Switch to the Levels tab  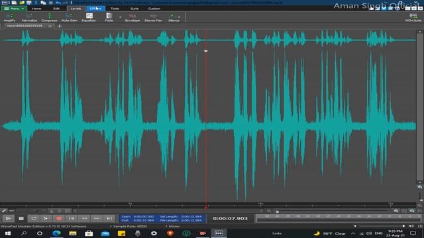click(x=76, y=9)
